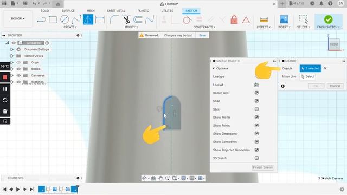Click the Orbit navigation icon
The image size is (347, 195).
click(x=144, y=178)
